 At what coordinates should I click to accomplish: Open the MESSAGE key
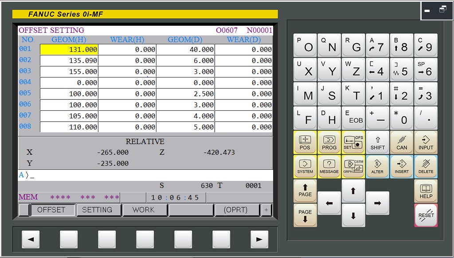[x=329, y=167]
